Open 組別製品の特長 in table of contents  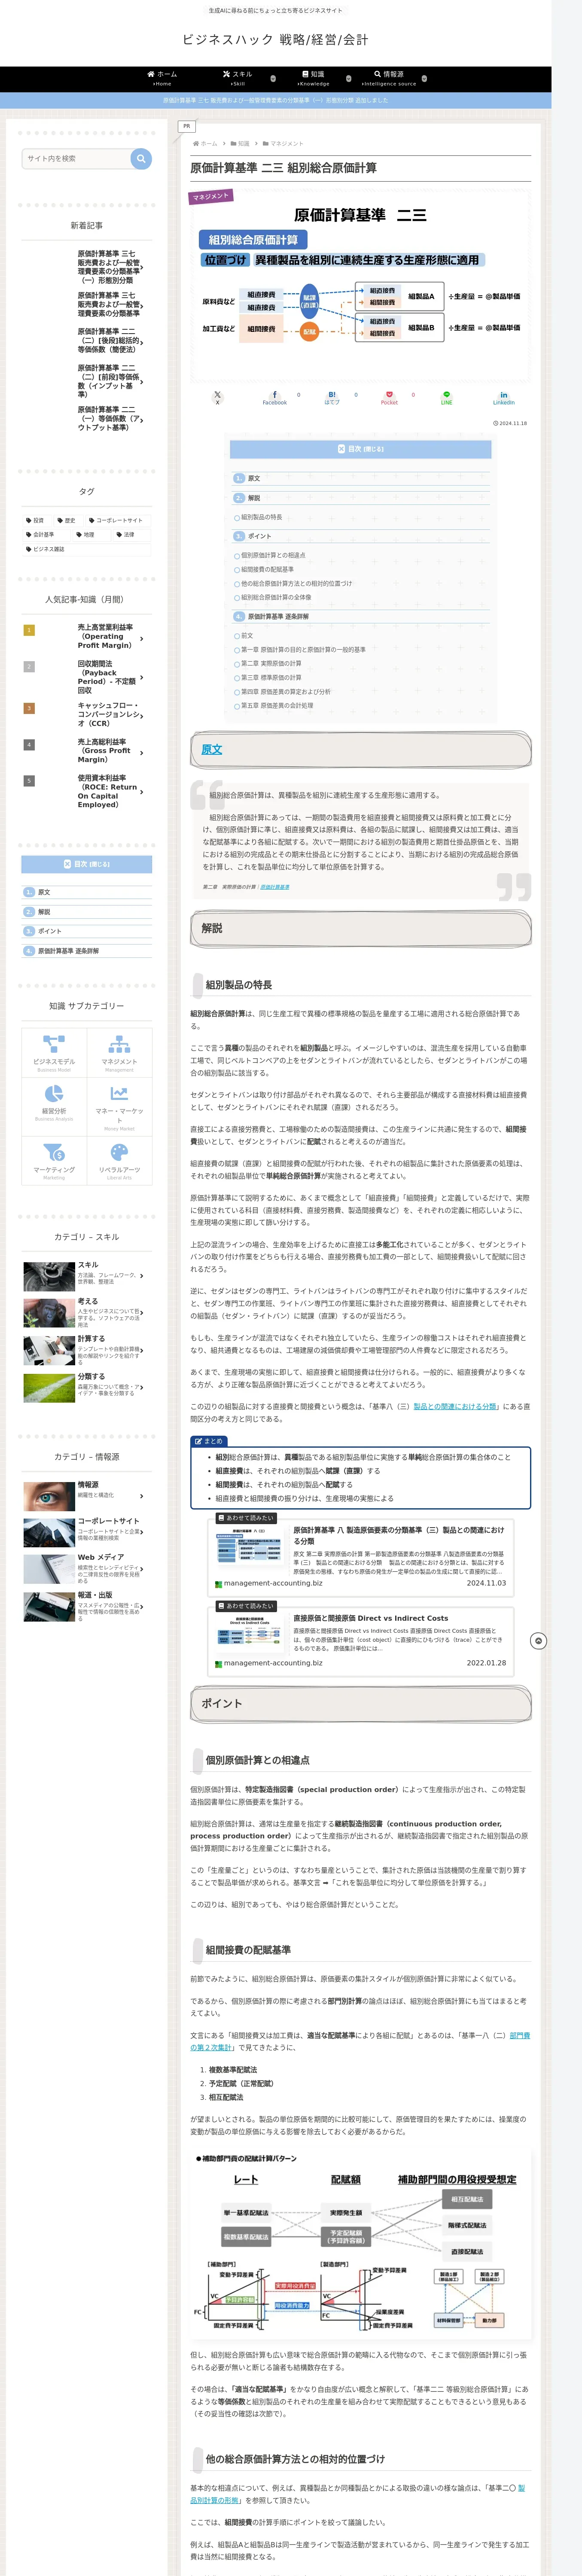[261, 517]
